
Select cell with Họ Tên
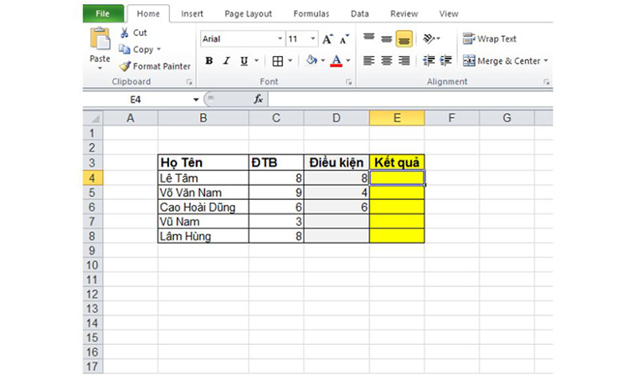pos(203,162)
